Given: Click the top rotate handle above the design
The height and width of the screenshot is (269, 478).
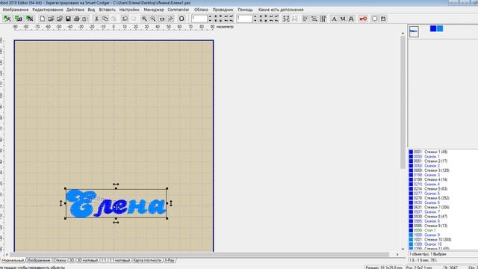Looking at the screenshot, I should point(116,185).
